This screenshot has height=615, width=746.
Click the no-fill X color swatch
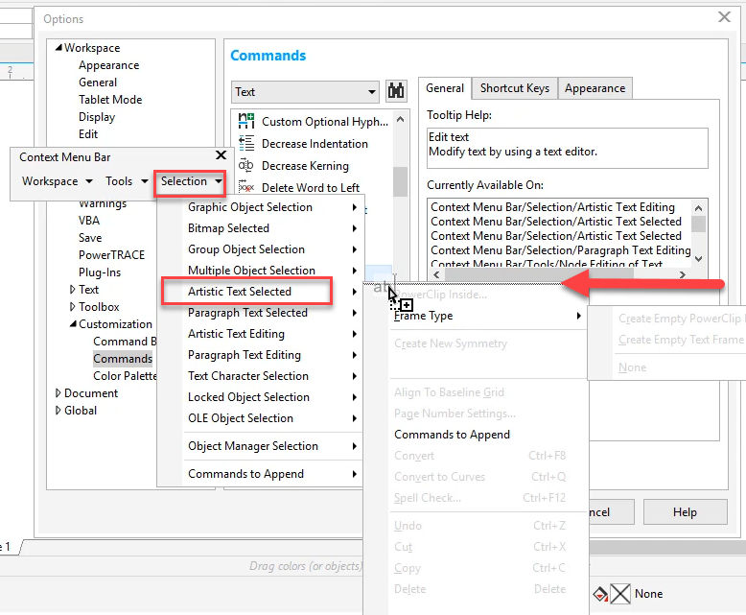click(x=620, y=594)
